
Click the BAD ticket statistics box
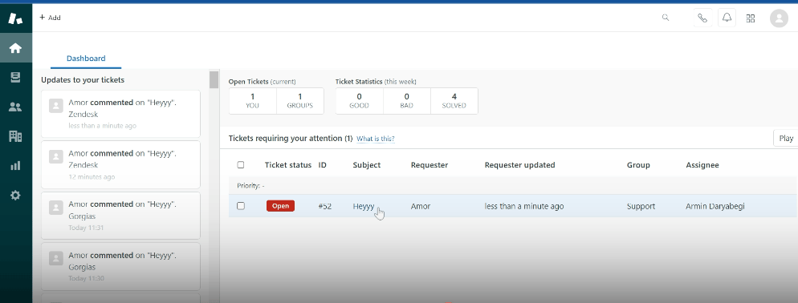point(407,101)
